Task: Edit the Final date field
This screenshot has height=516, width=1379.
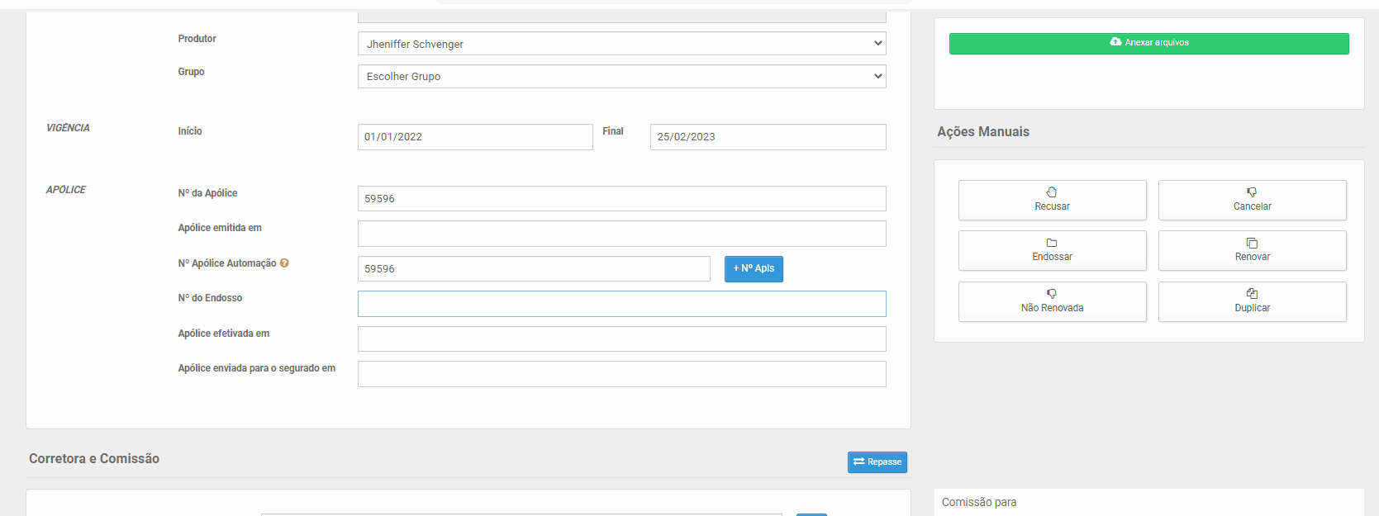Action: pos(768,137)
